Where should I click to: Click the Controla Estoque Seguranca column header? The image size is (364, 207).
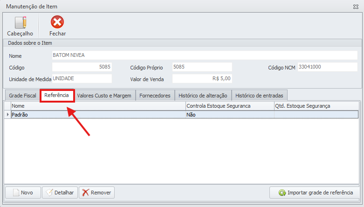tap(229, 106)
